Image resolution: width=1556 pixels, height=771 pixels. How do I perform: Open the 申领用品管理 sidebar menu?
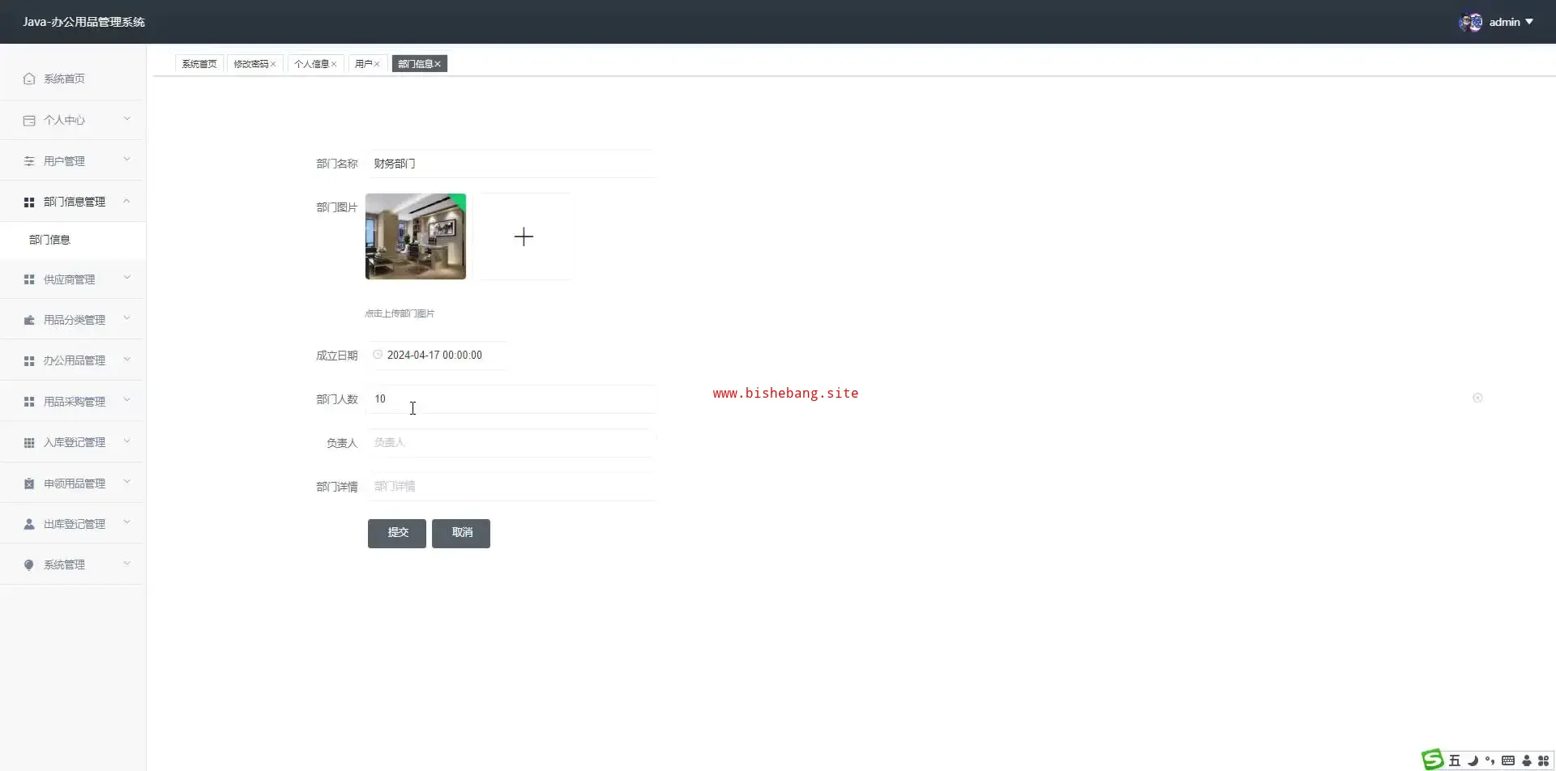[73, 483]
